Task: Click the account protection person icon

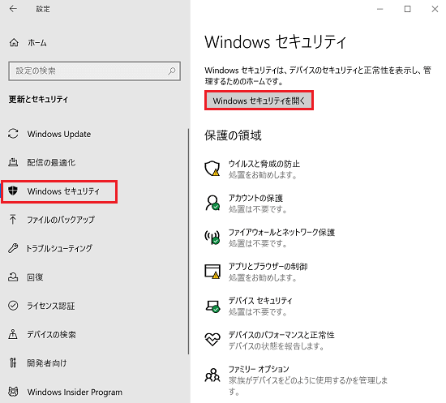Action: [212, 203]
